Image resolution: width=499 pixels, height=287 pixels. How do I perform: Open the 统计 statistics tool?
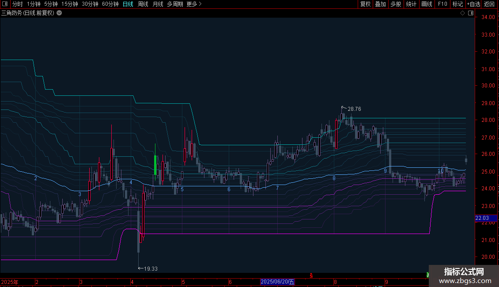pyautogui.click(x=411, y=4)
